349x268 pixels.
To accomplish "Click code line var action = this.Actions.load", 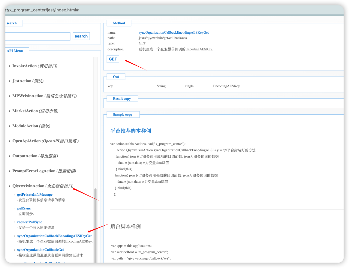I will [x=148, y=144].
